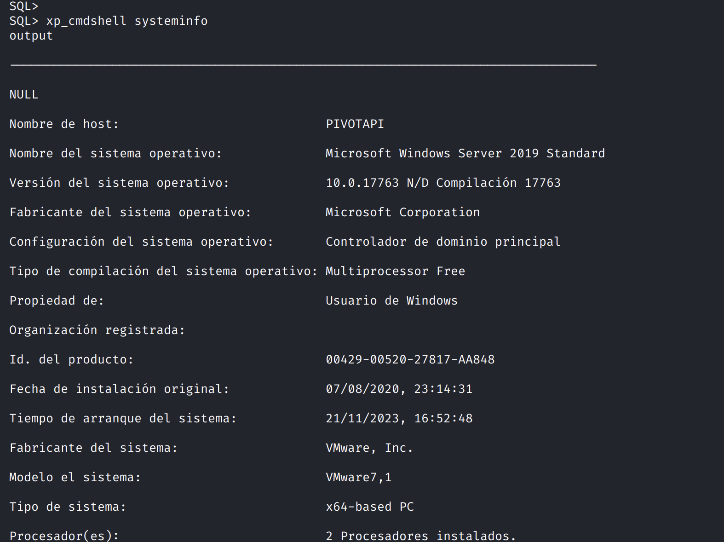
Task: Click 'Microsoft Windows Server 2019 Standard' text
Action: [465, 154]
